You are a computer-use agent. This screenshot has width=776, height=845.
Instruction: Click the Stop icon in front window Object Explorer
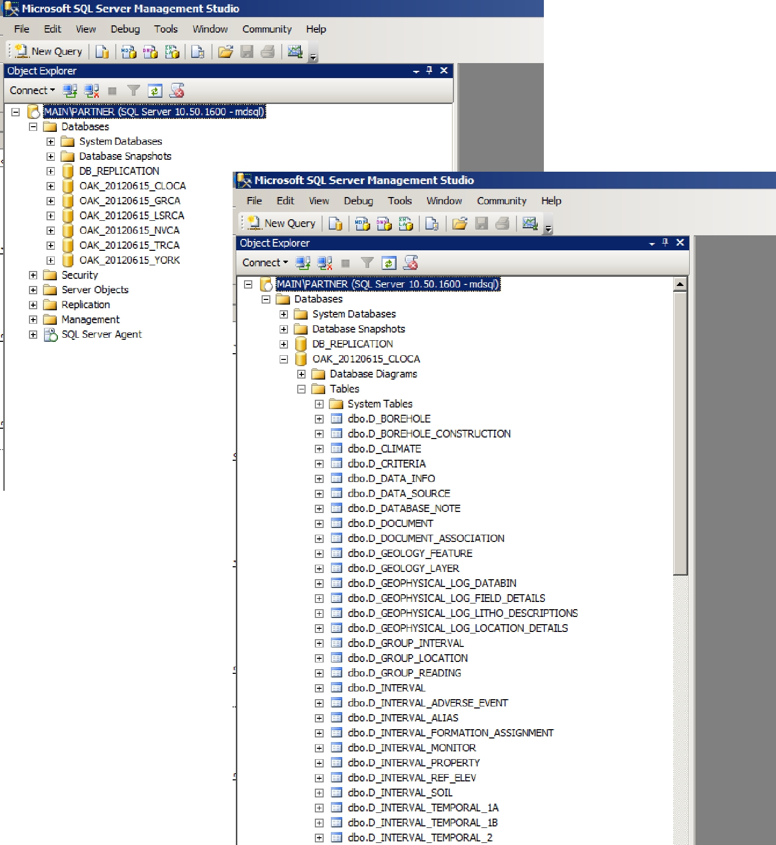click(345, 263)
